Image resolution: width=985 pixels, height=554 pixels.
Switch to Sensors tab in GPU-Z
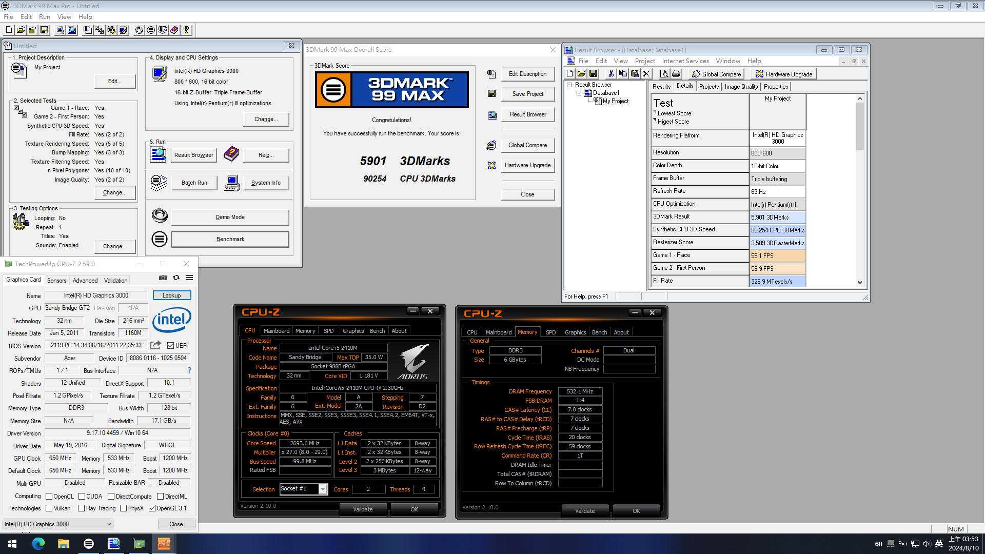pos(56,281)
